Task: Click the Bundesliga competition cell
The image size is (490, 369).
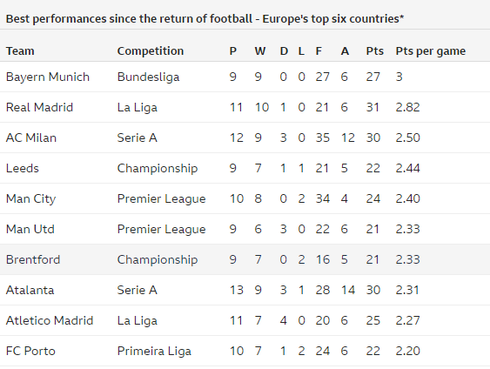Action: point(148,77)
